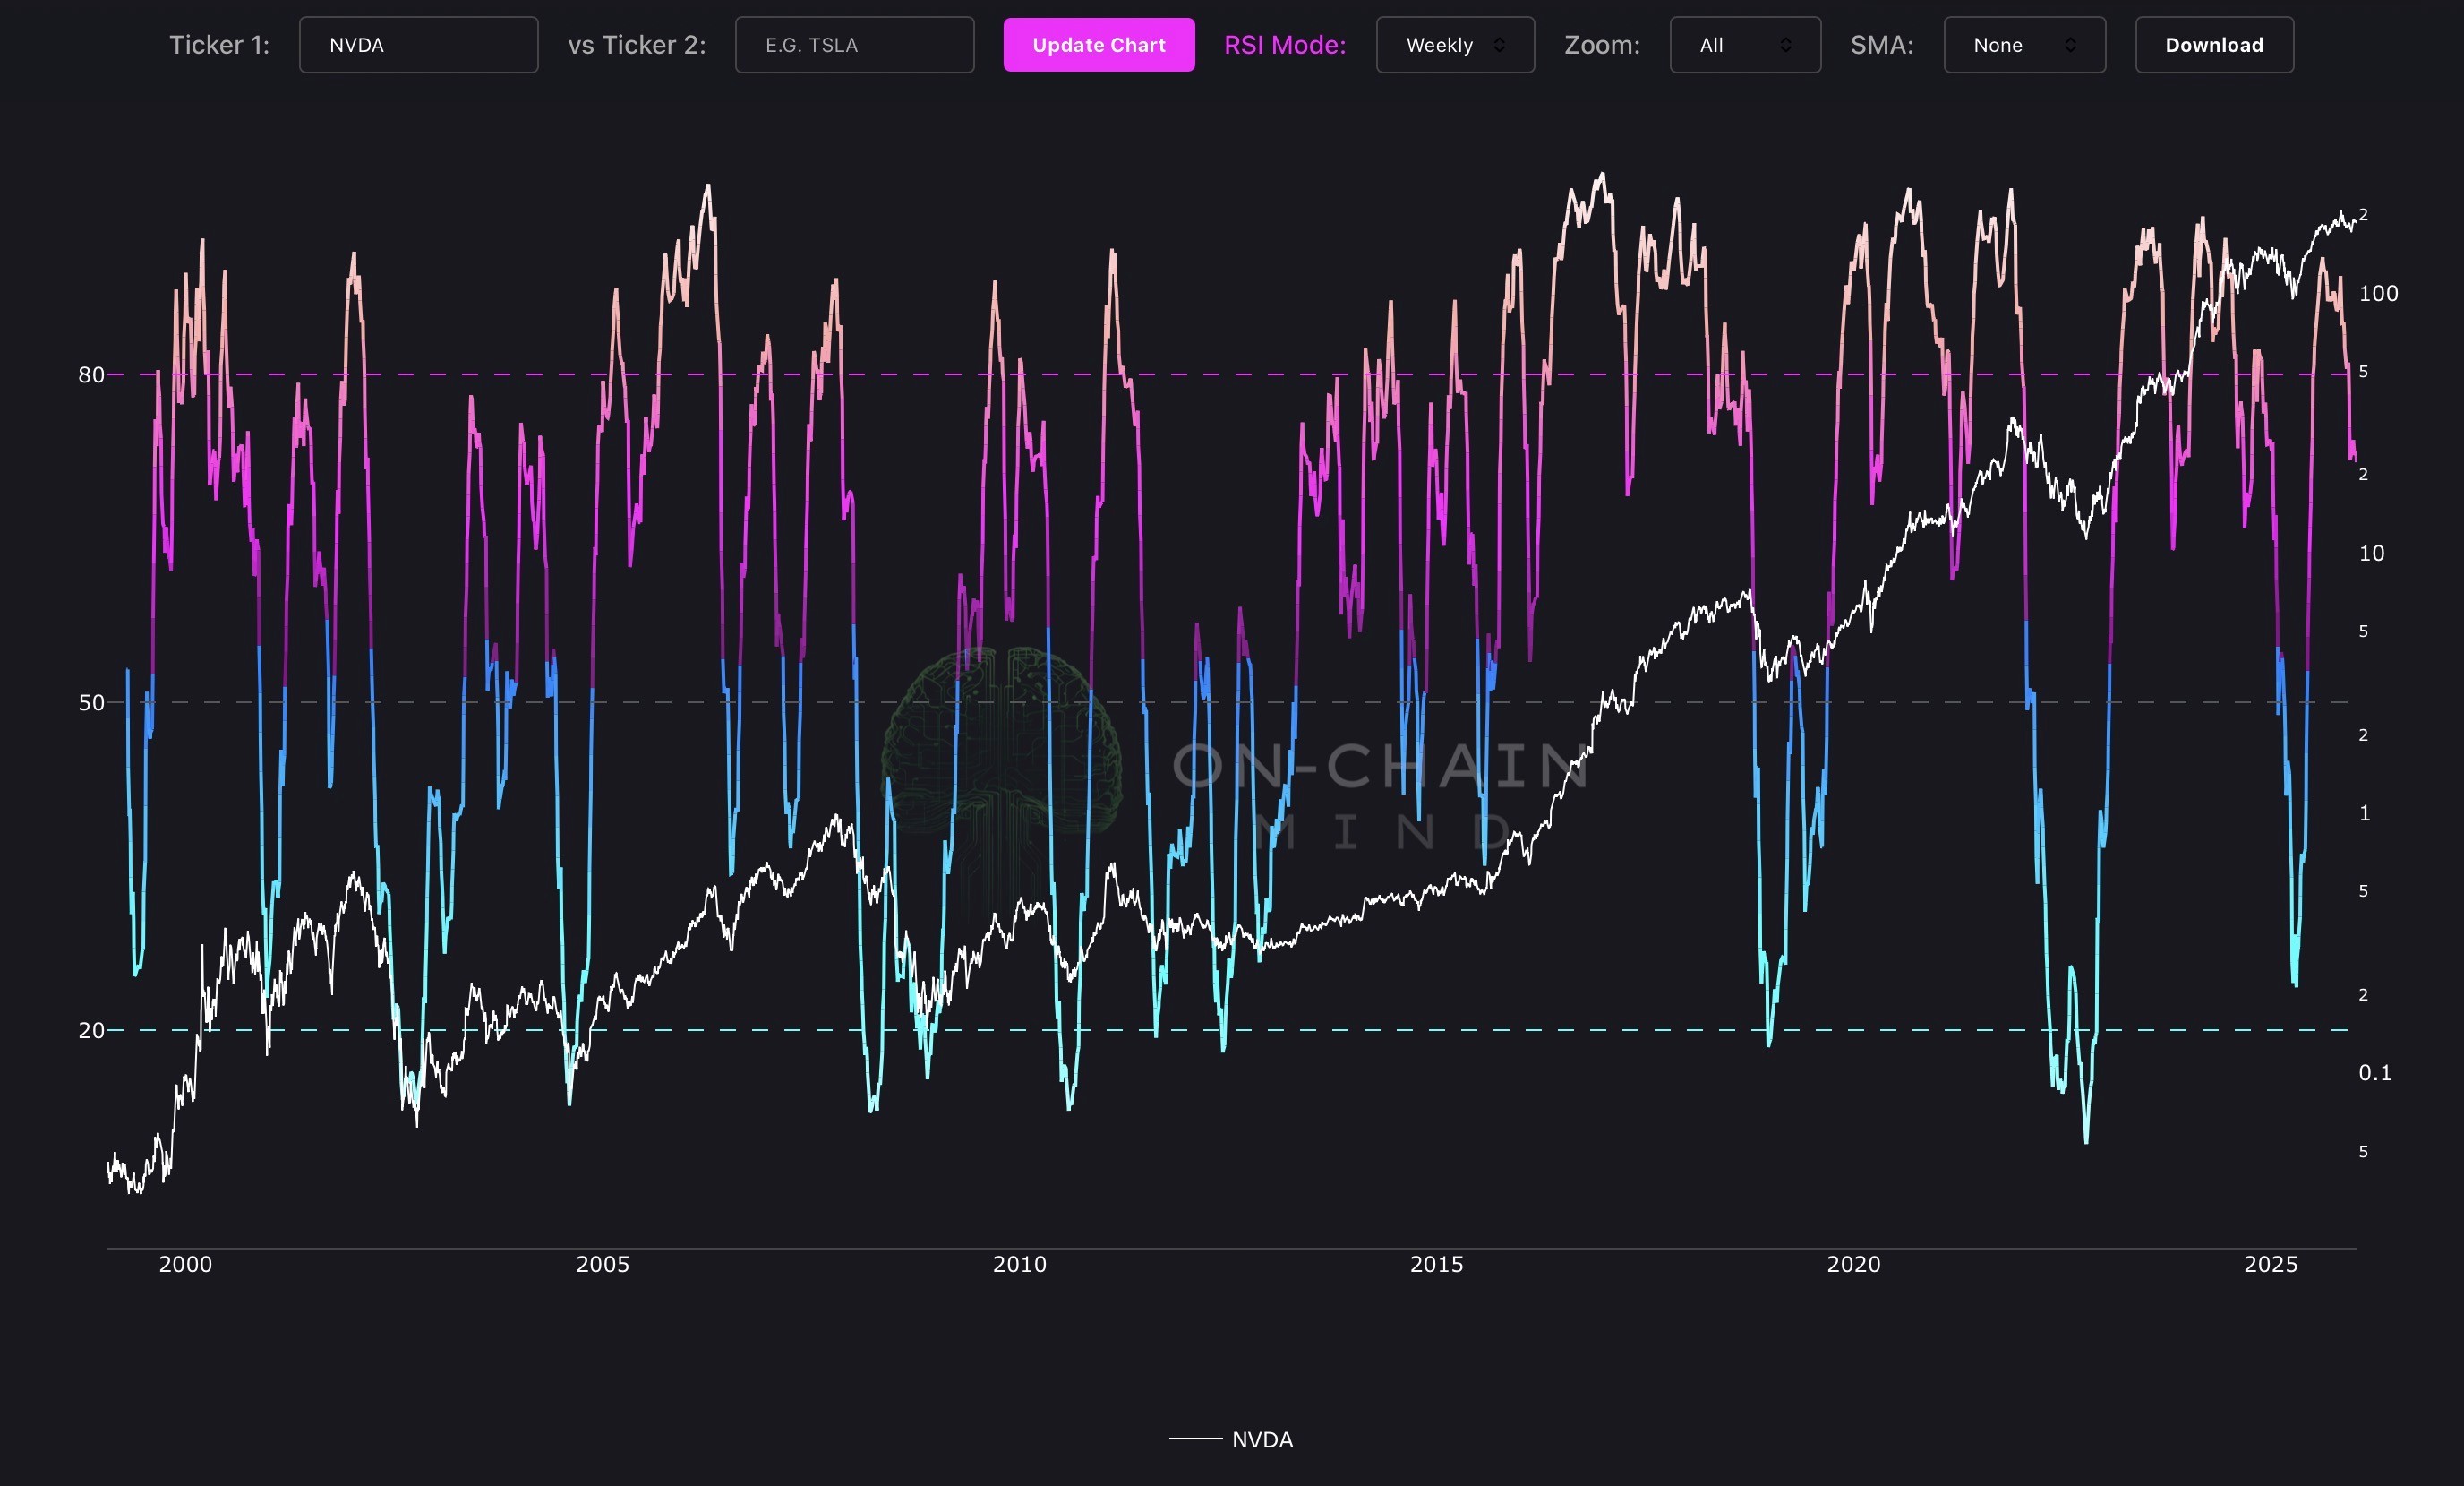
Task: Open the RSI Mode Weekly dropdown
Action: (x=1454, y=45)
